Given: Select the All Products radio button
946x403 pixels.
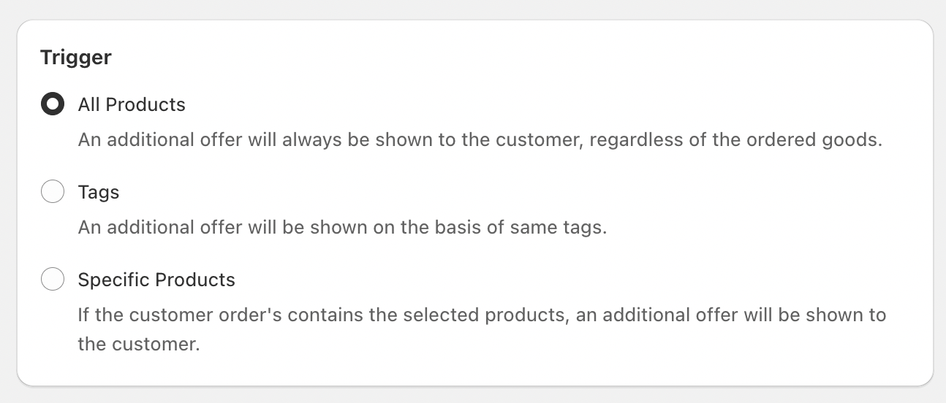Looking at the screenshot, I should pyautogui.click(x=52, y=104).
